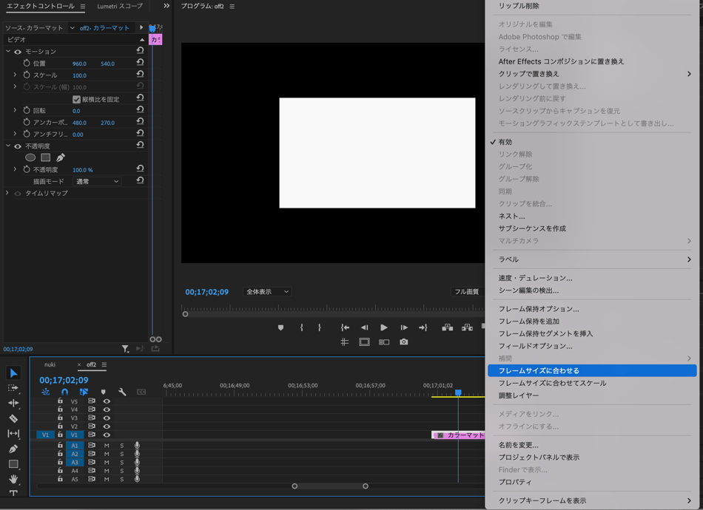Choose フレームサイズに合わせる from context menu
Screen dimensions: 703x510
[539, 370]
